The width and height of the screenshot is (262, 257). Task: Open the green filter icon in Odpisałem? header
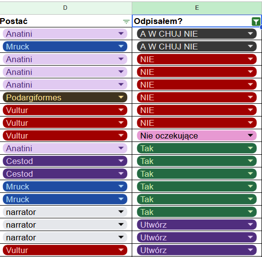tap(256, 22)
